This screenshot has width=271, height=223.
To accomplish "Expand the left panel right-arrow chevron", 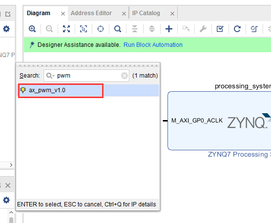I will 11,165.
